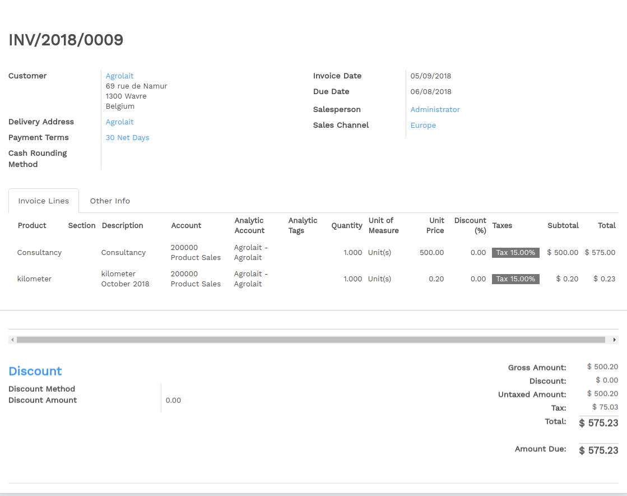Click the Unit of Measure column header
Viewport: 627px width, 496px height.
click(x=383, y=226)
